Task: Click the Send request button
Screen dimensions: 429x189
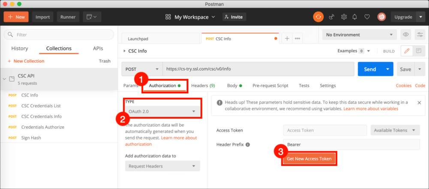Action: 370,69
